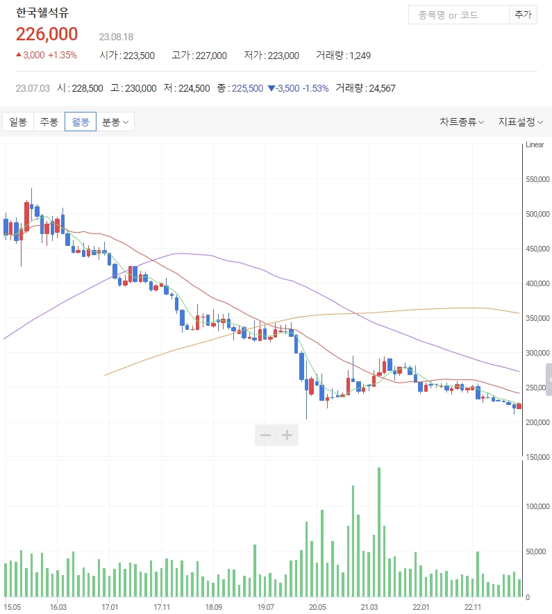Click the 거래량: 1,249 volume text
The width and height of the screenshot is (552, 614).
tap(343, 55)
